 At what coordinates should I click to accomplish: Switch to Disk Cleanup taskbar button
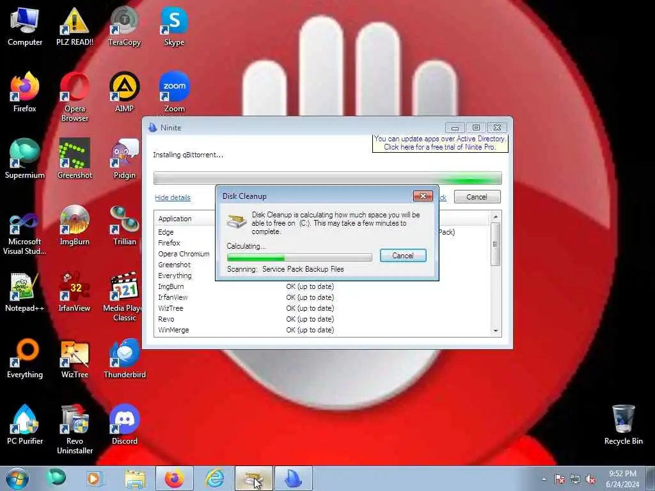point(253,478)
